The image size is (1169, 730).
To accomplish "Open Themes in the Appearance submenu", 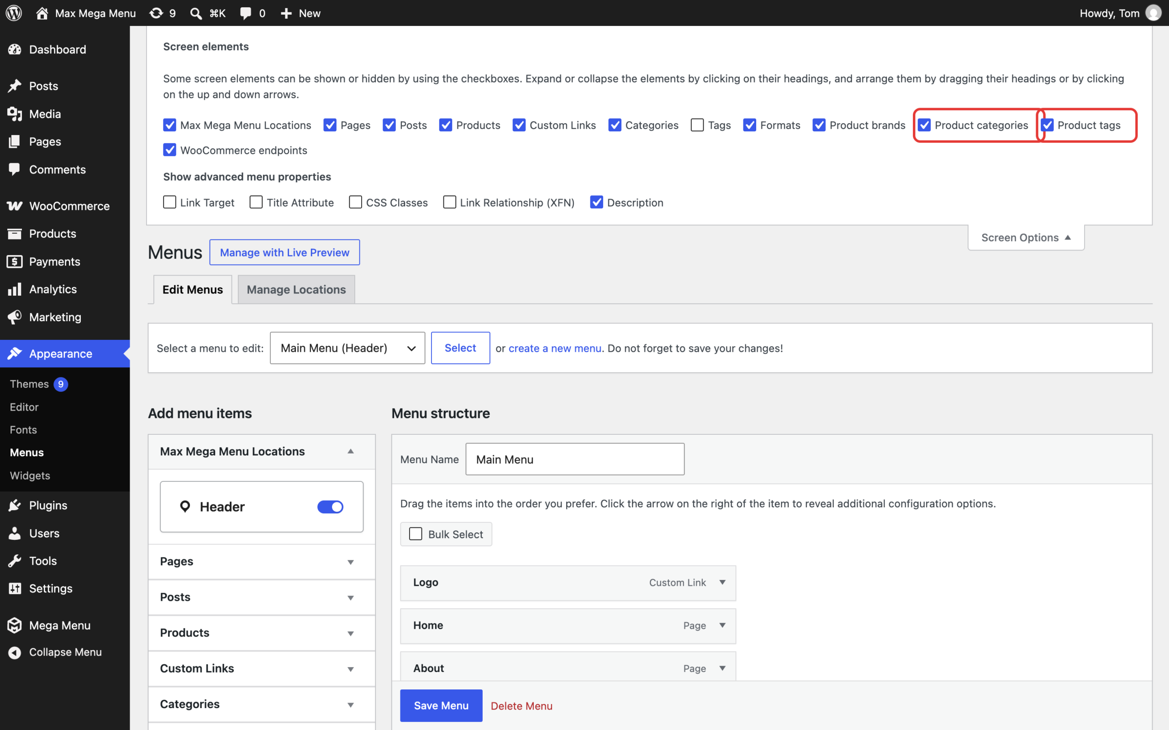I will (30, 384).
